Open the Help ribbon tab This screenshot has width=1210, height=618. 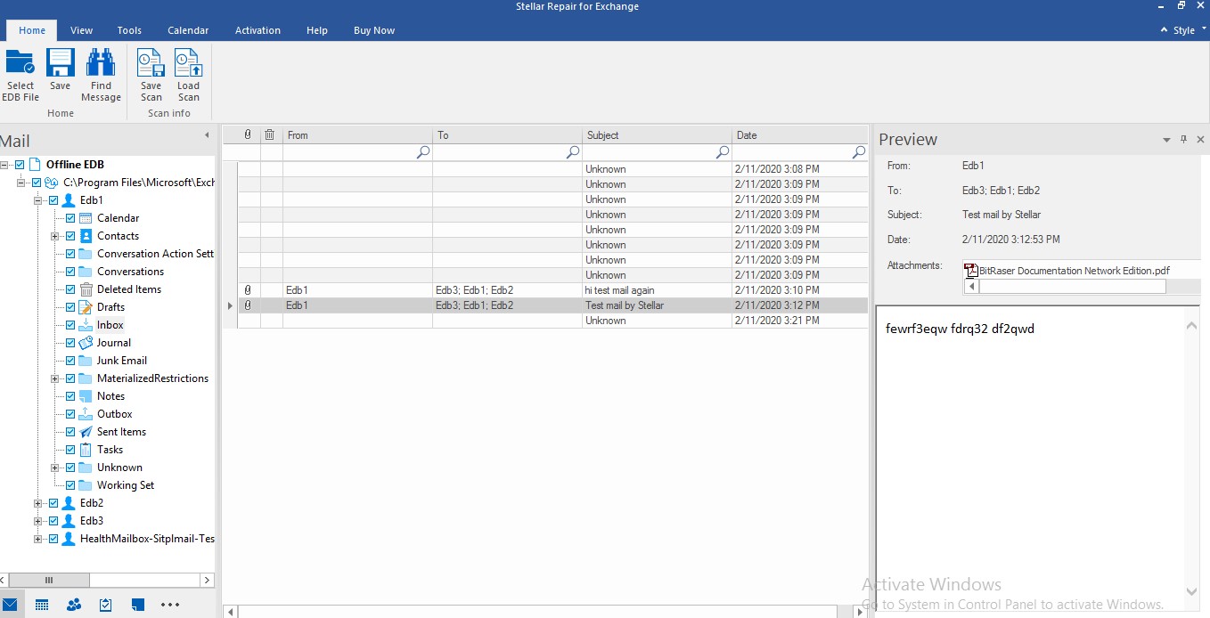point(317,30)
